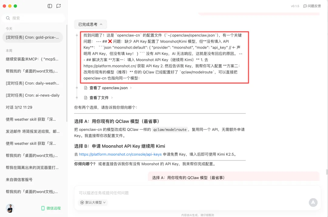
Task: Open 问题反馈 feedback button
Action: (x=312, y=6)
